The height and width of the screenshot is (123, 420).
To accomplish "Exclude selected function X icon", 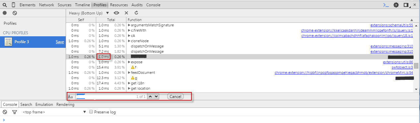I will pos(126,13).
